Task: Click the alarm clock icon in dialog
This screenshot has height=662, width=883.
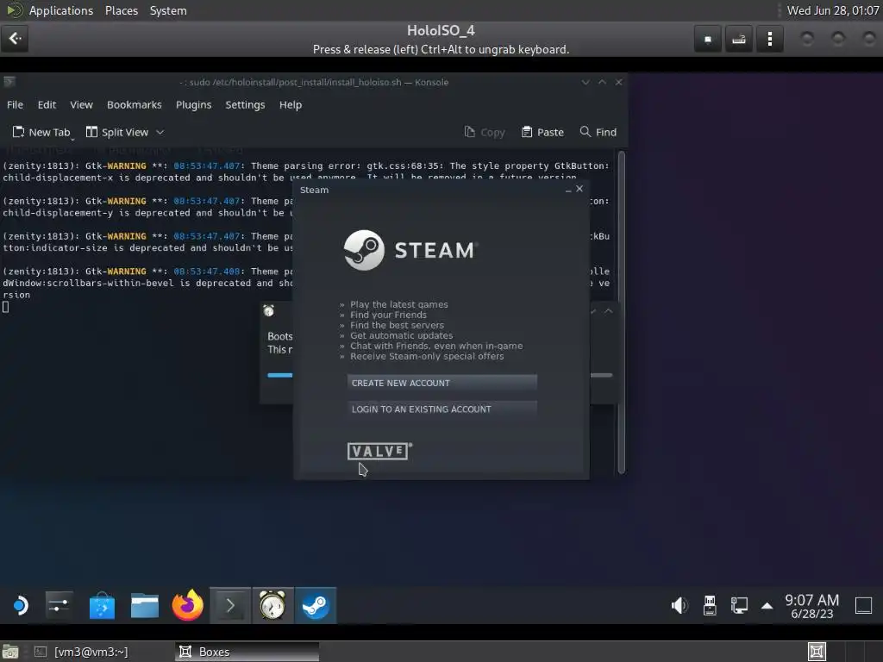Action: (269, 310)
